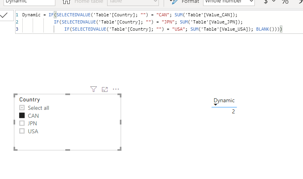Tick the Select all checkbox
This screenshot has height=179, width=303.
click(22, 107)
